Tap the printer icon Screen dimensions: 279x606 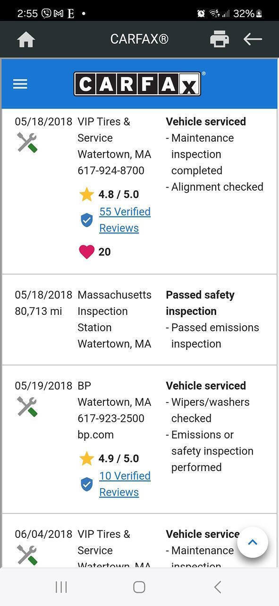pos(220,39)
